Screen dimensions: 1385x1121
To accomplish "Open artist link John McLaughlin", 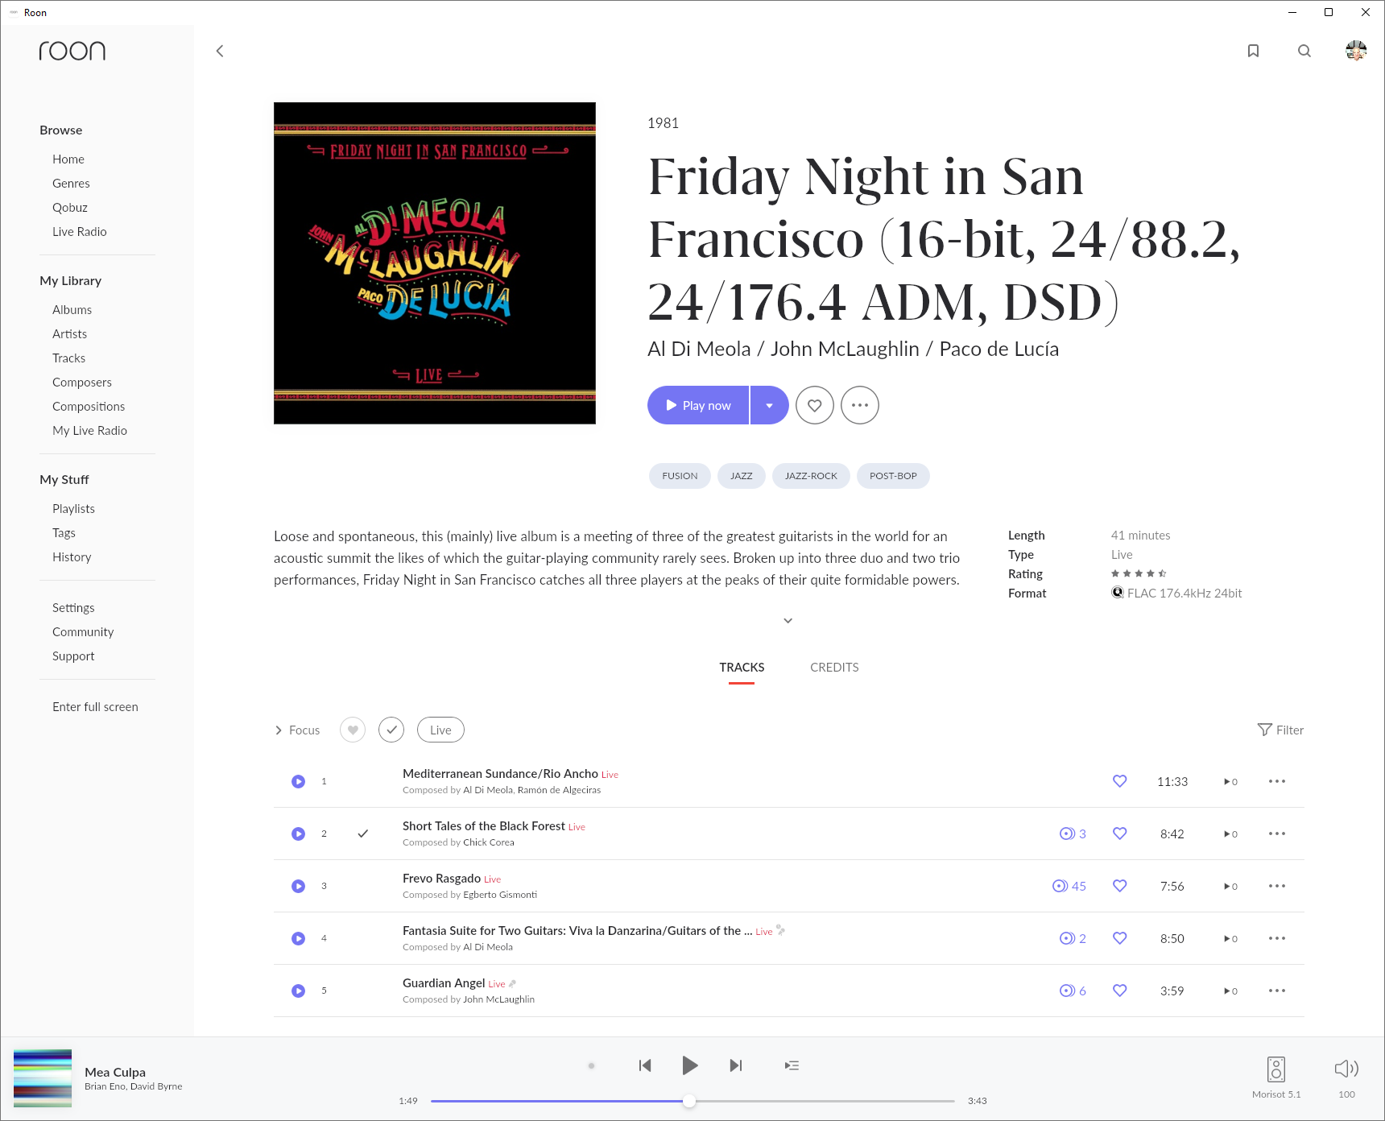I will 845,349.
